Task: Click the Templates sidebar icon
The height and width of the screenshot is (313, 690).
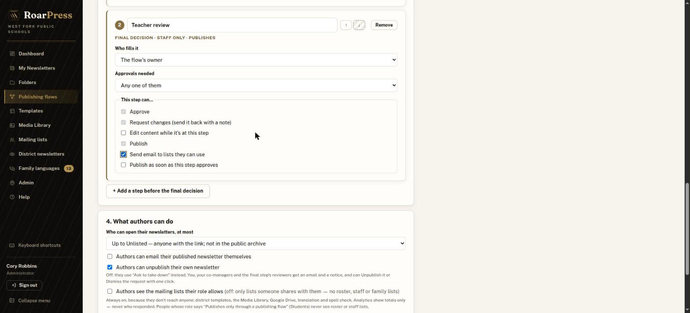Action: point(12,111)
